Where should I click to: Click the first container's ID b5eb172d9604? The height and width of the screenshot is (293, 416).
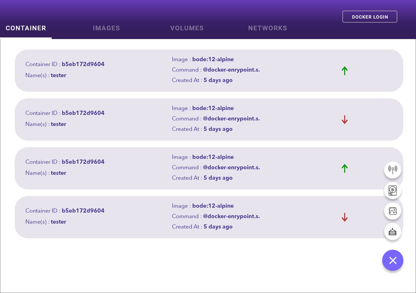point(83,64)
